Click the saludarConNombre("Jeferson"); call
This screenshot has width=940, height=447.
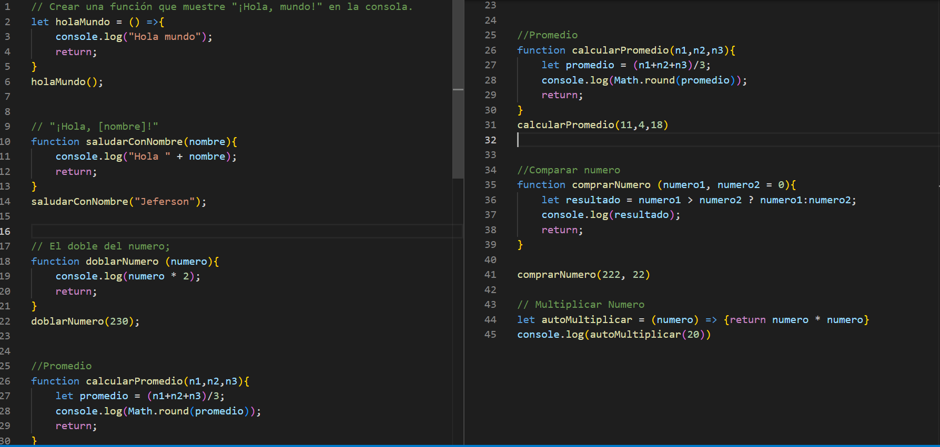[119, 202]
